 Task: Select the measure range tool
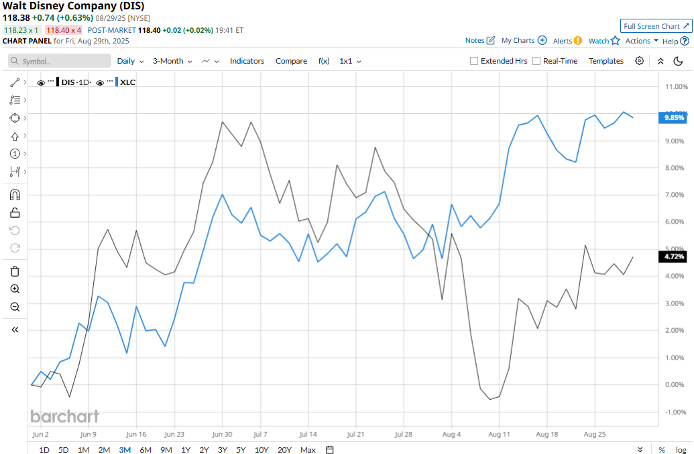pos(15,171)
